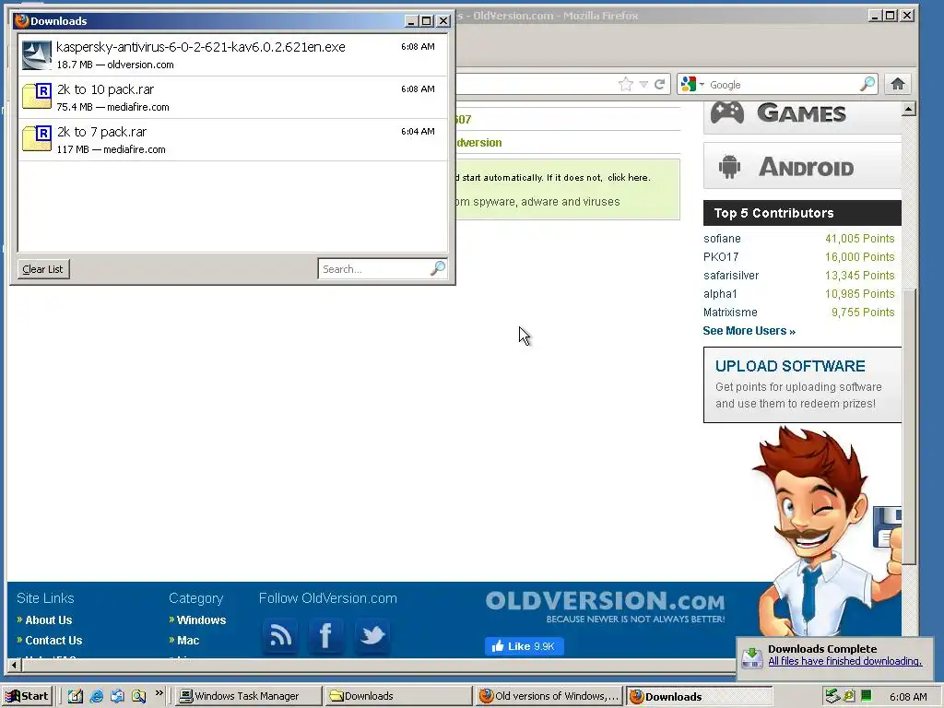Expand quick launch overflow chevron
This screenshot has width=944, height=708.
159,693
